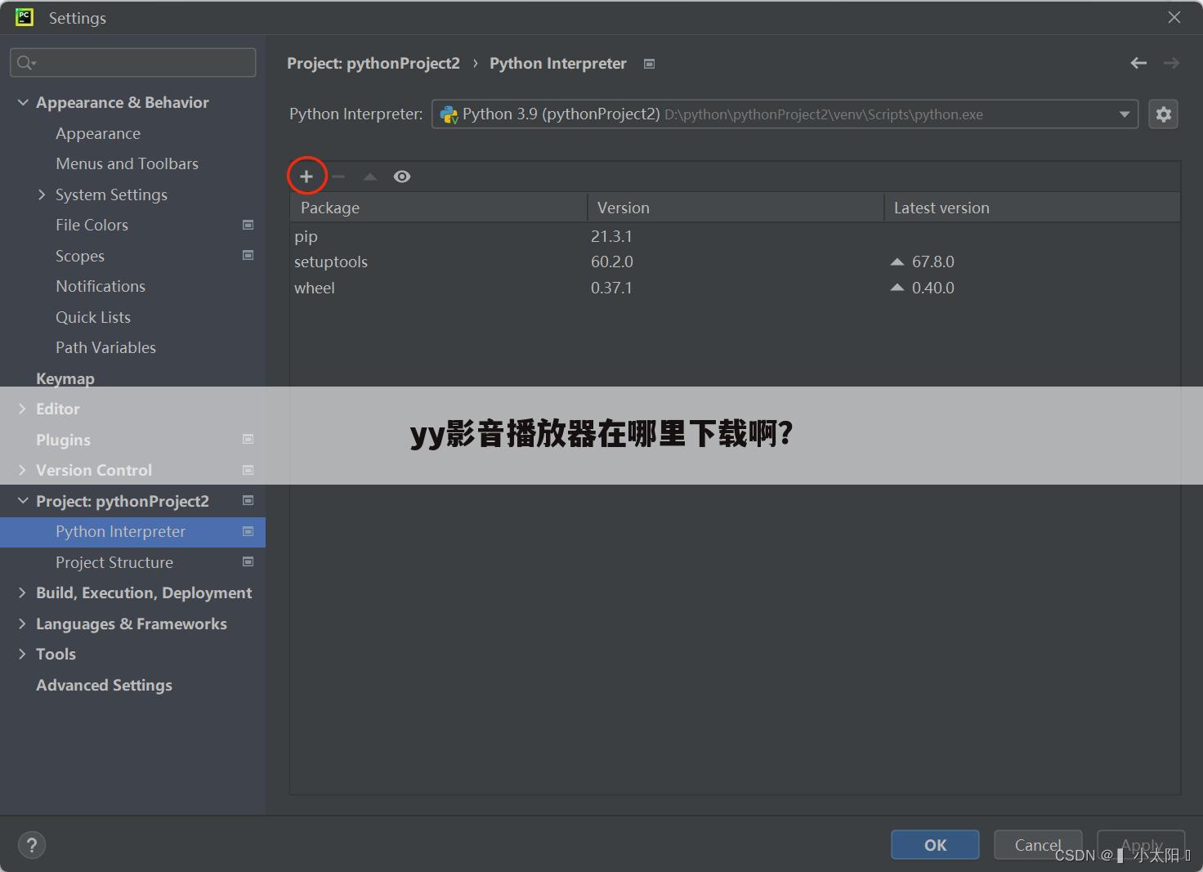Open Quick Lists settings
Viewport: 1203px width, 872px height.
pos(93,317)
